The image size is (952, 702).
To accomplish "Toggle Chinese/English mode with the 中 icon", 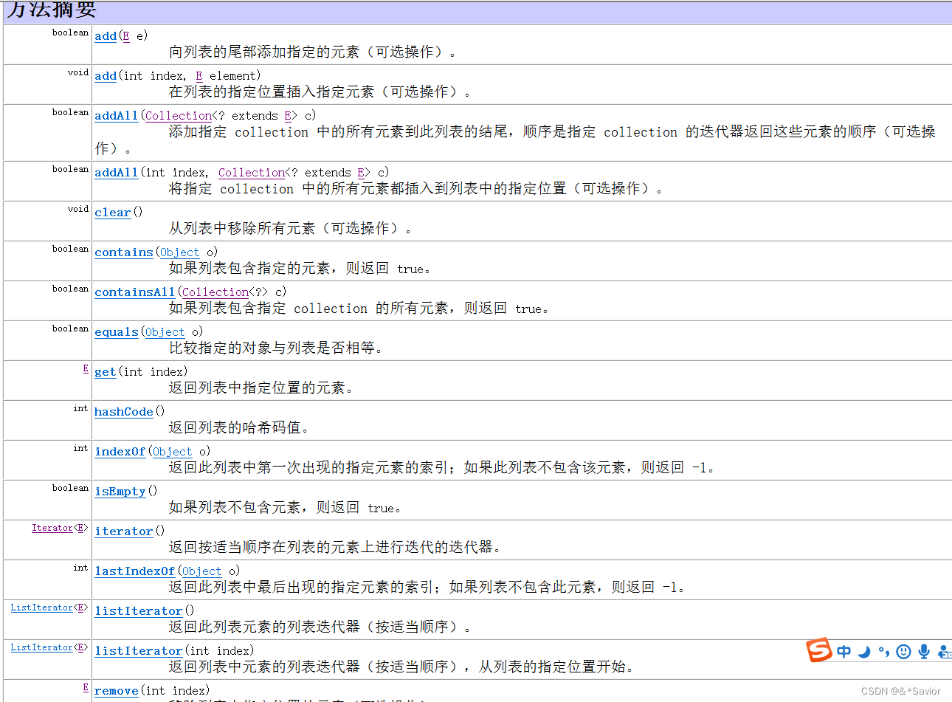I will [844, 651].
